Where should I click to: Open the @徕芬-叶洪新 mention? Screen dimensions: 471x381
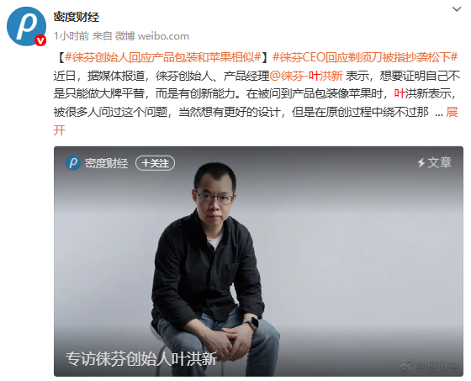(306, 76)
